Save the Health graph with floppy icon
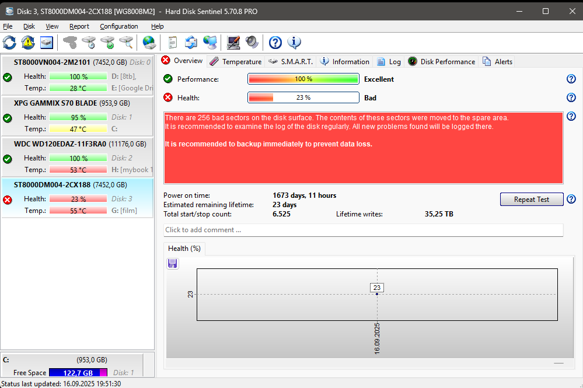Image resolution: width=583 pixels, height=388 pixels. pyautogui.click(x=173, y=264)
